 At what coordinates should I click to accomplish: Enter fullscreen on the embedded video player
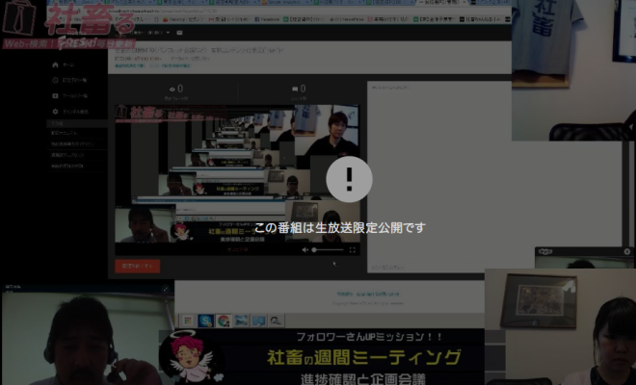click(x=353, y=249)
